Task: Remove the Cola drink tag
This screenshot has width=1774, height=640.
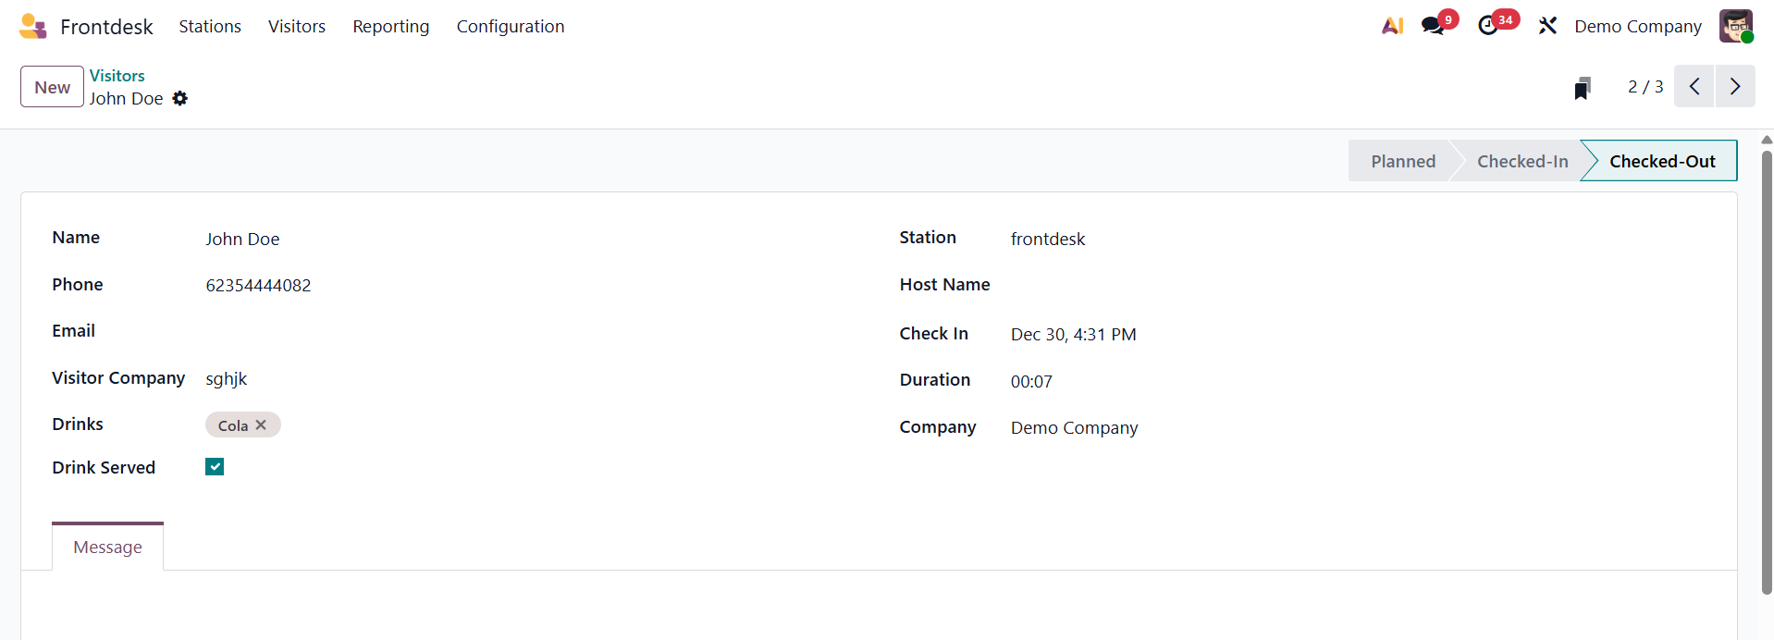Action: [261, 425]
